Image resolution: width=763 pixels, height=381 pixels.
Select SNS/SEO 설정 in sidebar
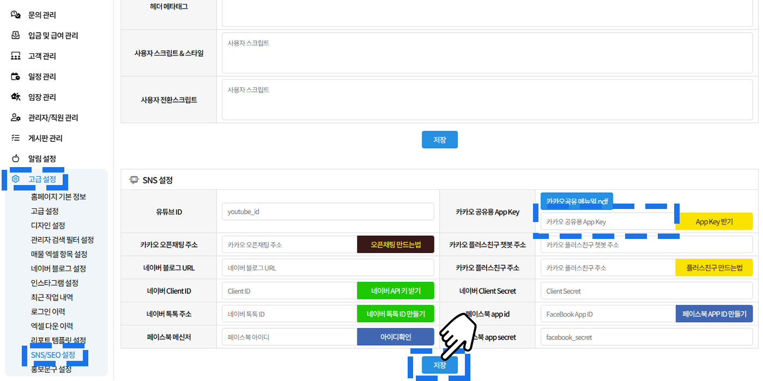[x=53, y=355]
